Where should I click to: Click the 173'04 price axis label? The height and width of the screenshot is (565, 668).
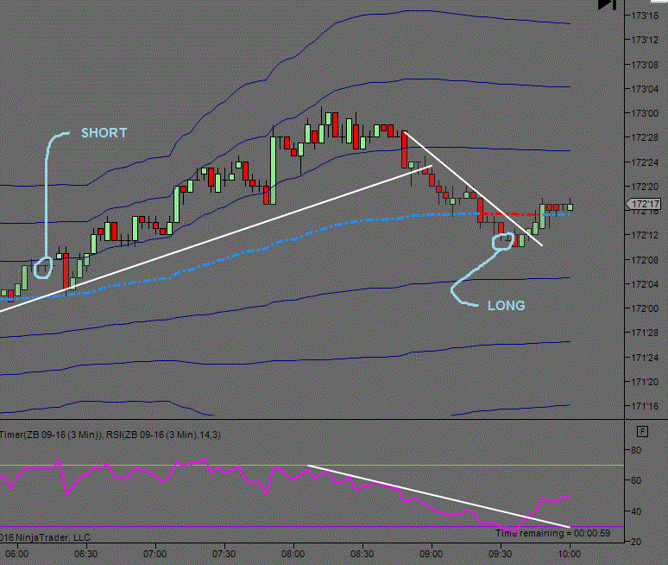click(645, 89)
